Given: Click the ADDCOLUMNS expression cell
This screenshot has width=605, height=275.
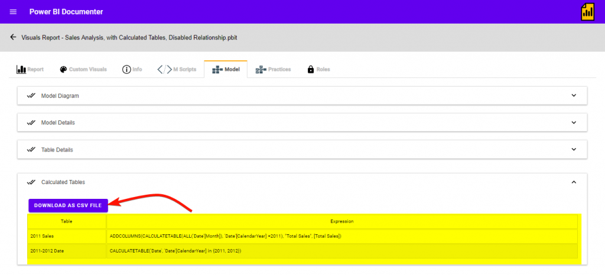Looking at the screenshot, I should [x=342, y=236].
